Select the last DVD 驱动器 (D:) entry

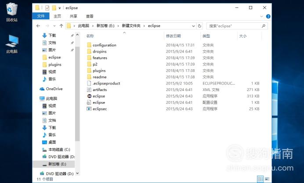59,174
